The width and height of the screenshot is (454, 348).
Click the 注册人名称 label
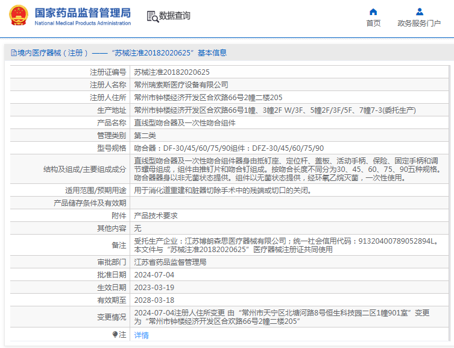tap(108, 85)
